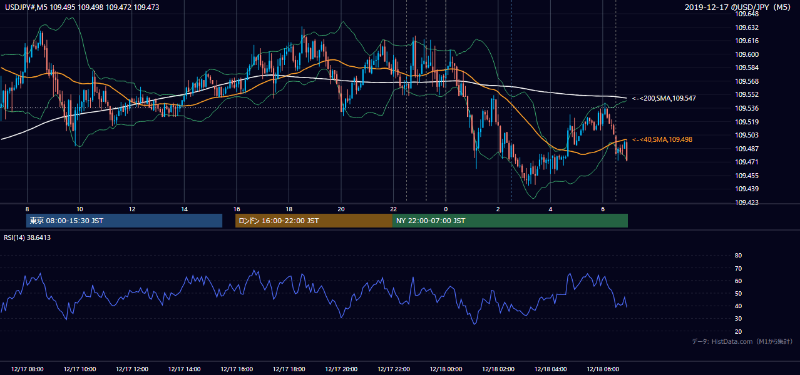Click price axis value 109.568
This screenshot has width=800, height=375.
tap(747, 81)
